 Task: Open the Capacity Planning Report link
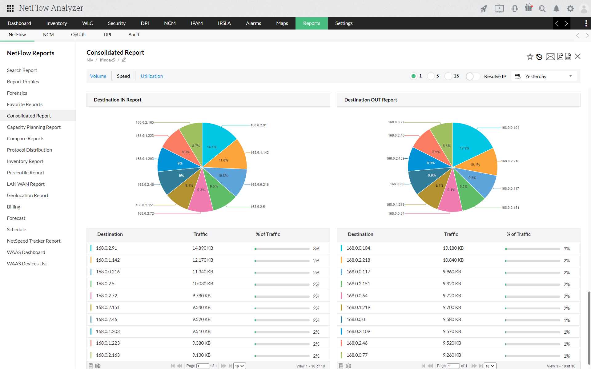tap(34, 127)
